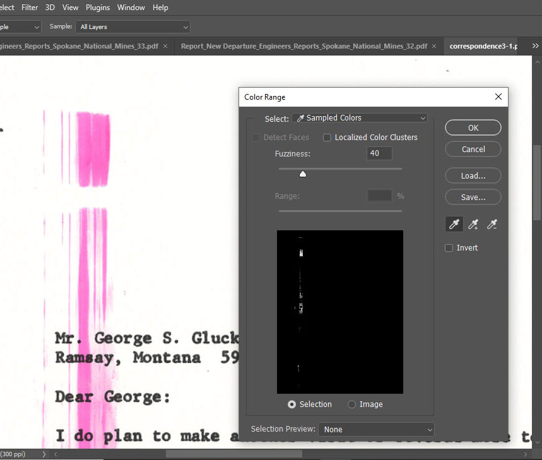
Task: Open the Filter menu
Action: click(x=30, y=8)
